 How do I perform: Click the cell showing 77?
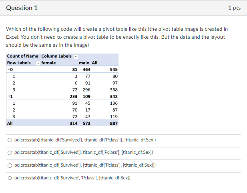coord(88,76)
